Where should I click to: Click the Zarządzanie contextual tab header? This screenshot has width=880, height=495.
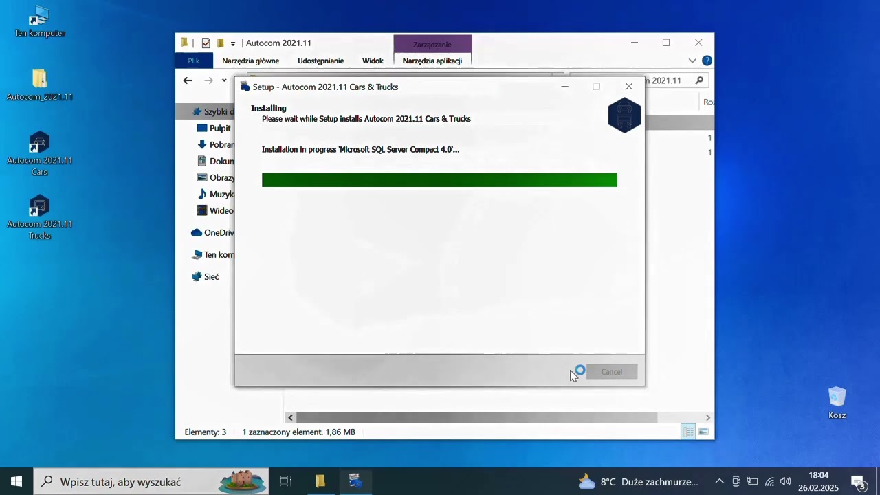pyautogui.click(x=432, y=44)
